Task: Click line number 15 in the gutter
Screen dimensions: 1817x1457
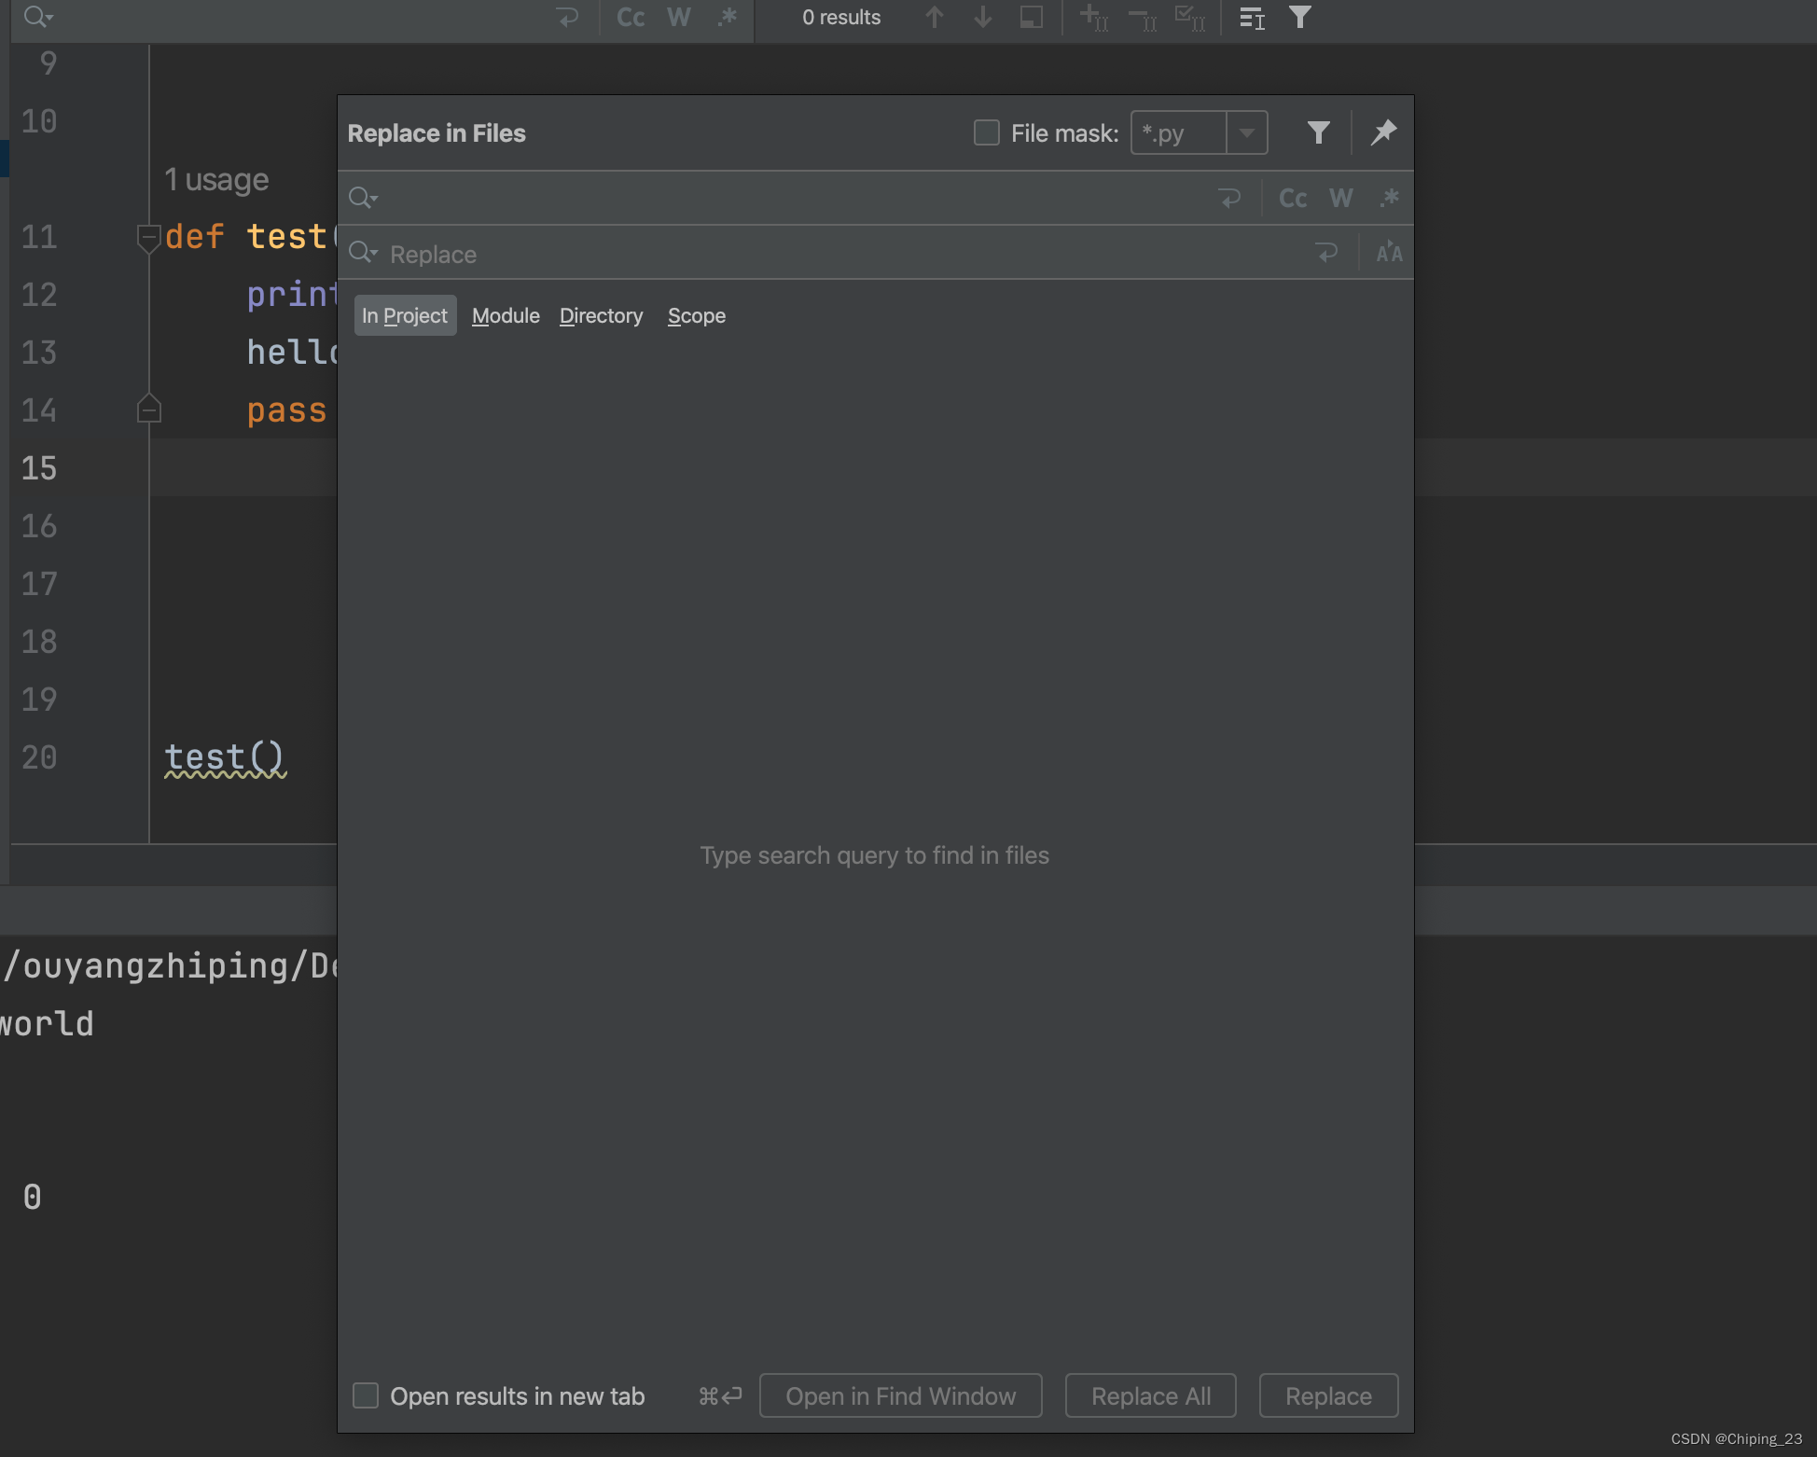Action: click(x=39, y=468)
